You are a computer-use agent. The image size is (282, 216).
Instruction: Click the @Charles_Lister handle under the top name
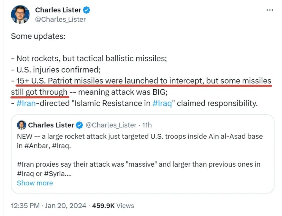[60, 19]
